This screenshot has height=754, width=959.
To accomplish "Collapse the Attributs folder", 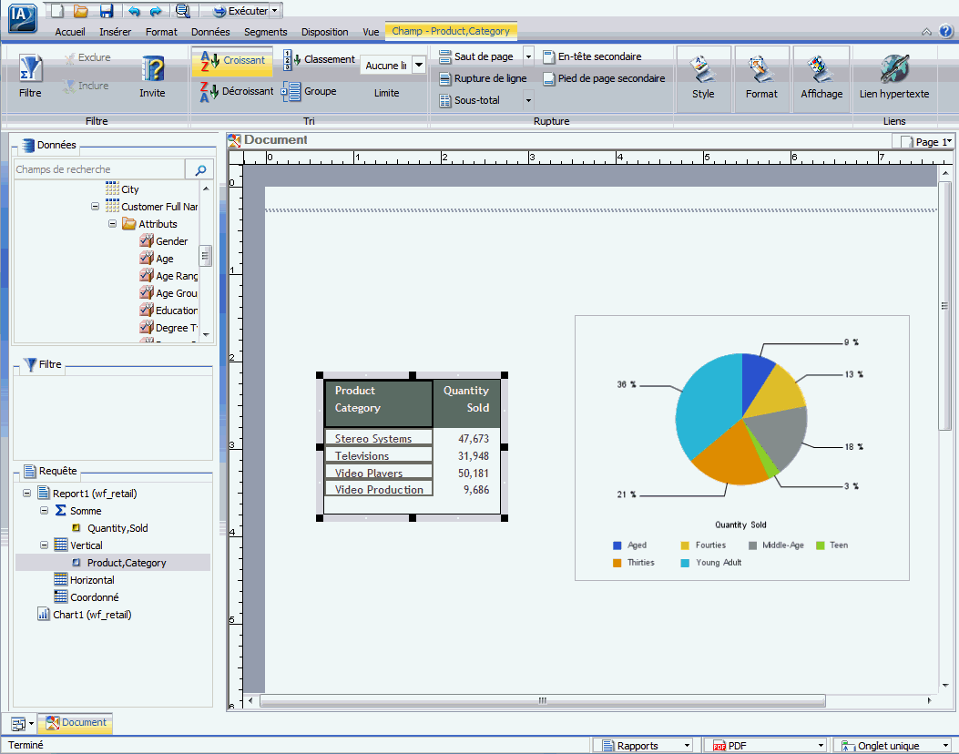I will 113,224.
